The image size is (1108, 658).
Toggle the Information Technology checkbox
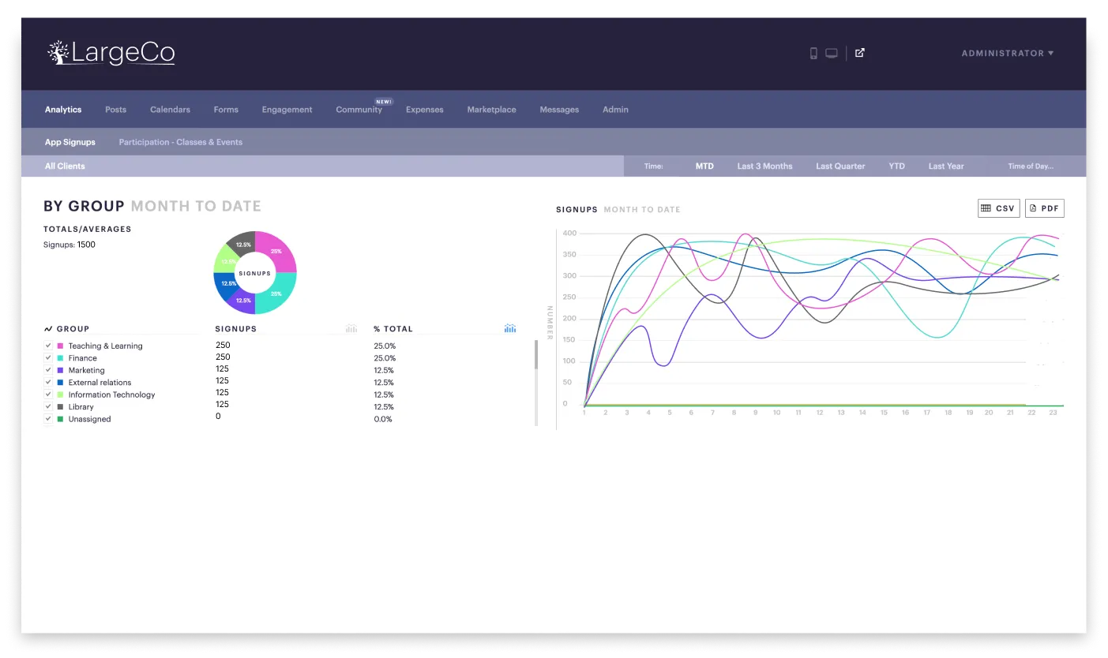pyautogui.click(x=48, y=394)
